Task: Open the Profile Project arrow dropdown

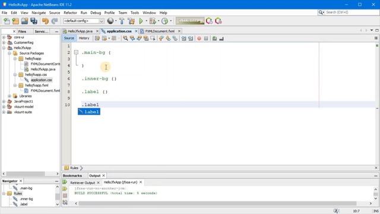Action: point(171,21)
